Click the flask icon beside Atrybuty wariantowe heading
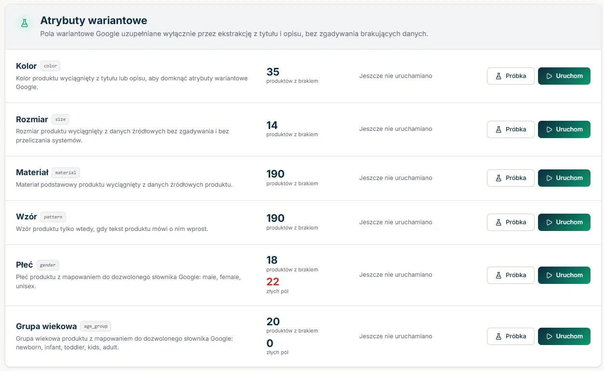Viewport: 604px width, 371px height. point(24,23)
